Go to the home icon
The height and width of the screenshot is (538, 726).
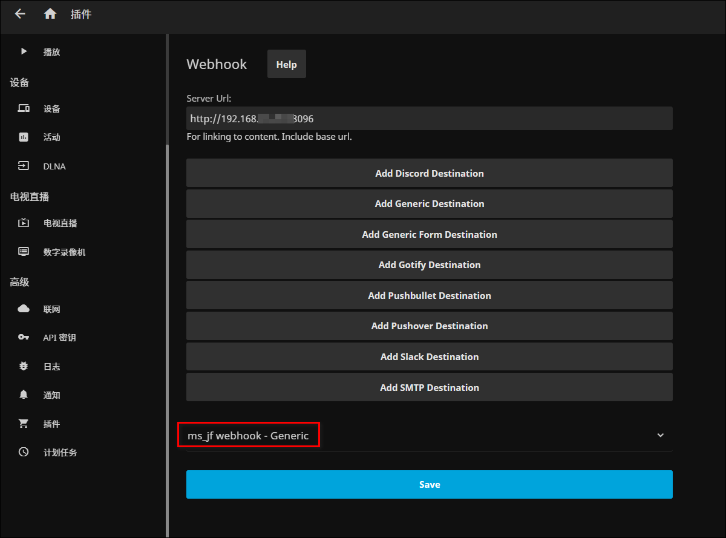[50, 14]
